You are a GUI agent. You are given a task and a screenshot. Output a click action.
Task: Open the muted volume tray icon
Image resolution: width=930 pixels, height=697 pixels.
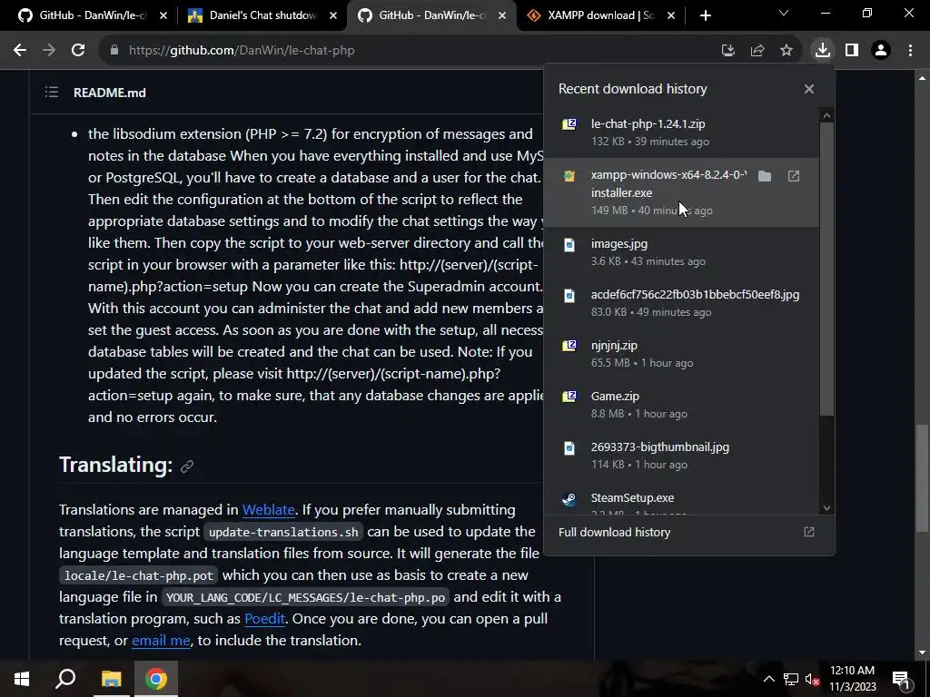point(812,679)
